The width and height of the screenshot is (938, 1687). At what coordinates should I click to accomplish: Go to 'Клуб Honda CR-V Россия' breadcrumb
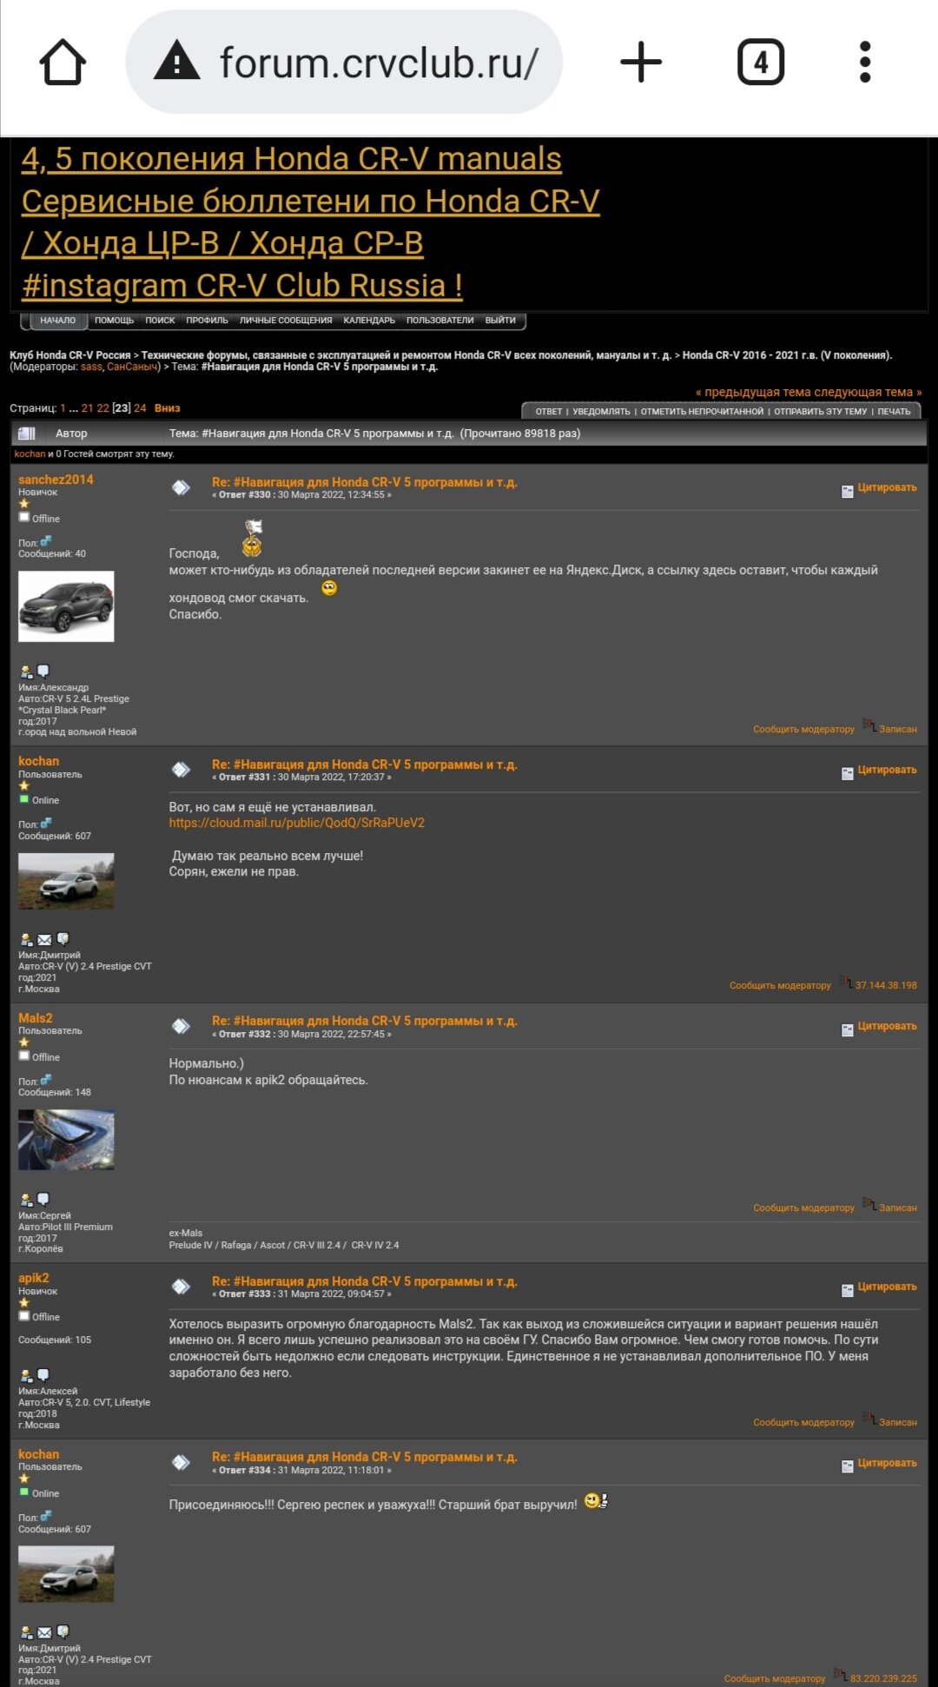click(70, 355)
